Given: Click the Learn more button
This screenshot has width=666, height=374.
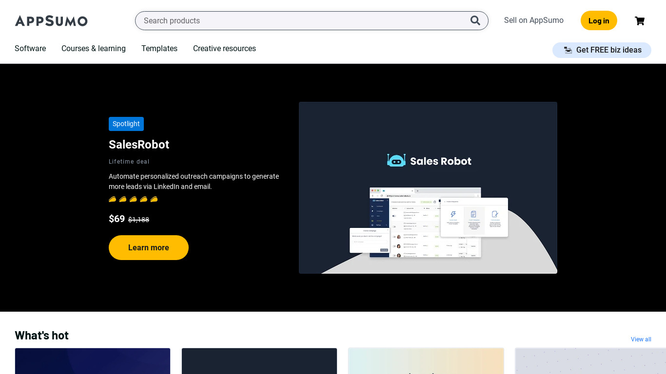Looking at the screenshot, I should [149, 247].
